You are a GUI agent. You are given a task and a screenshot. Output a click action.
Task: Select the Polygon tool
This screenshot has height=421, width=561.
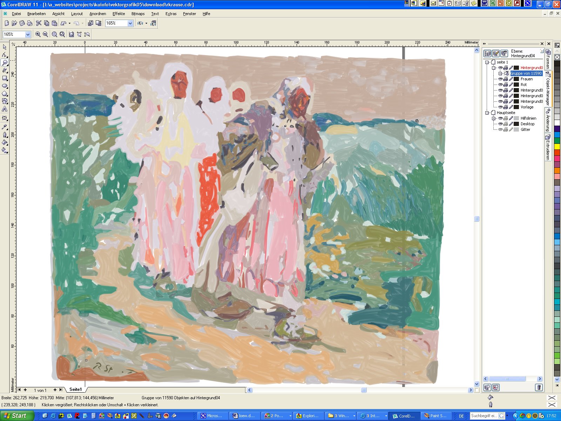[5, 93]
